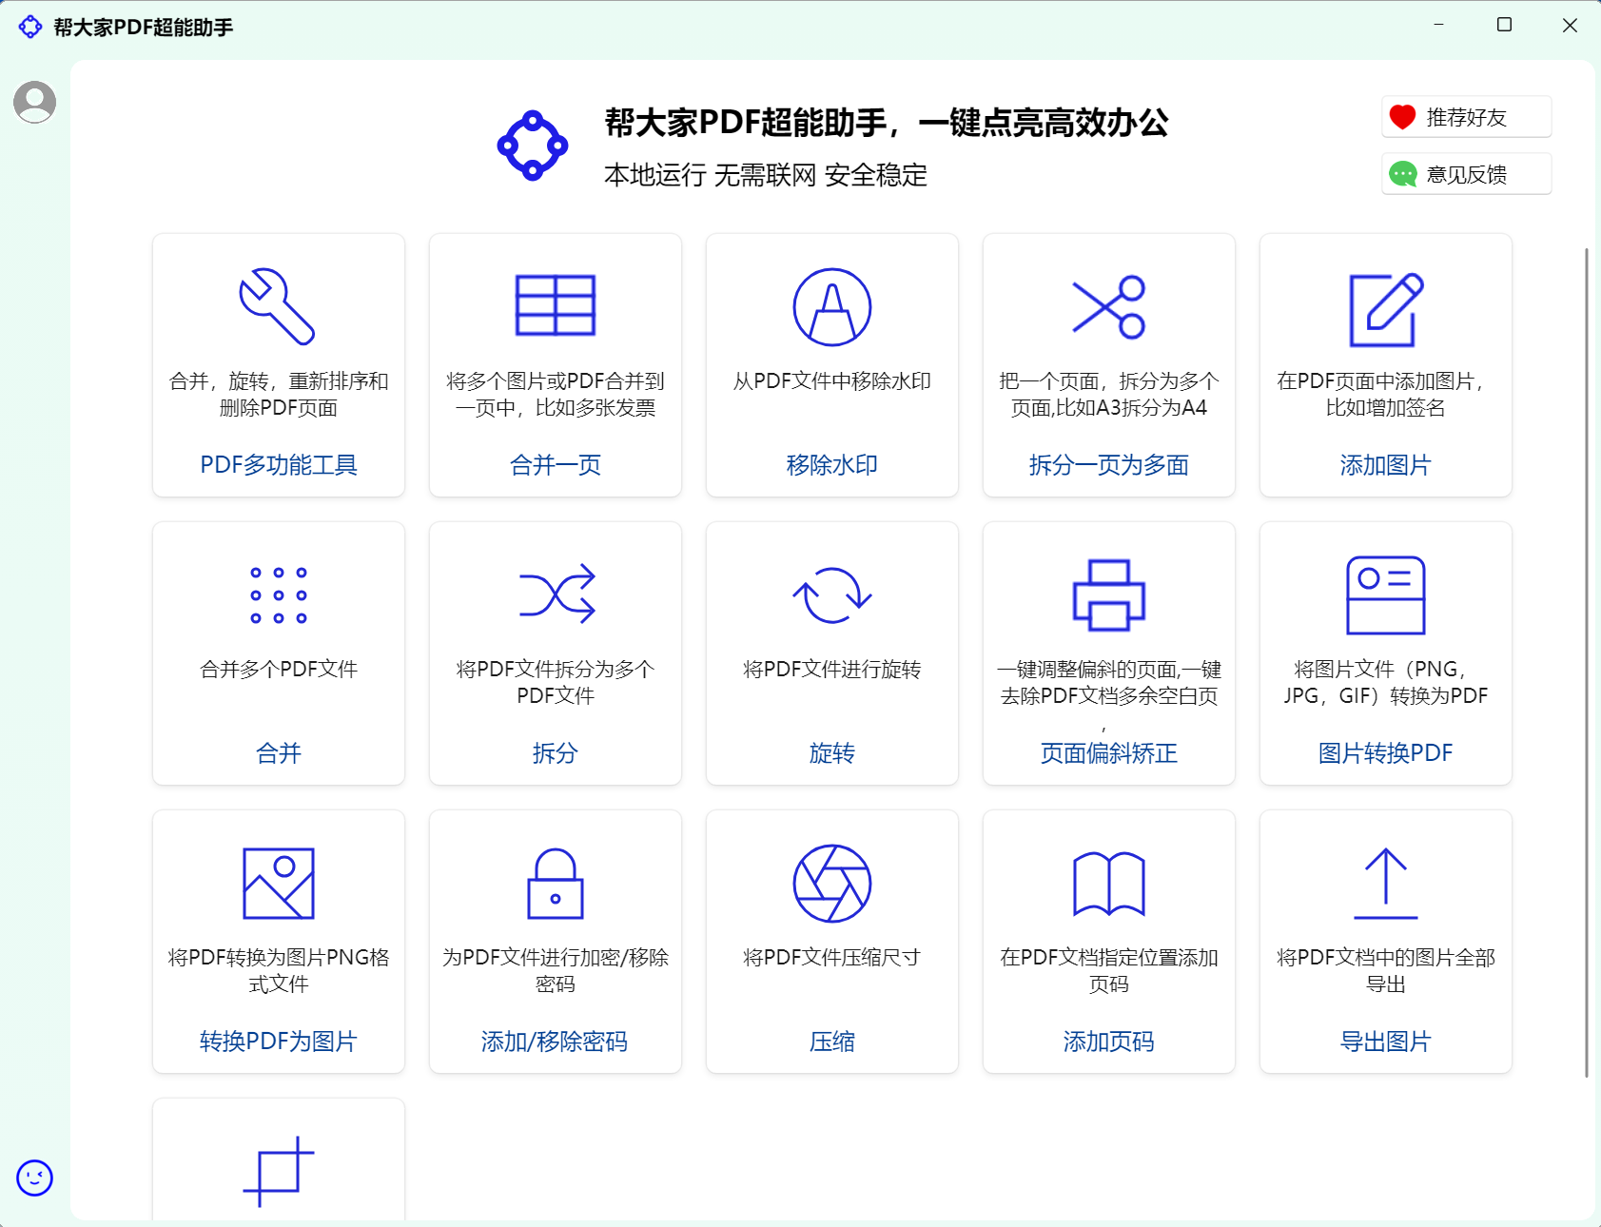Select the shuffle arrows icon for 拆分
Image resolution: width=1601 pixels, height=1227 pixels.
[555, 594]
